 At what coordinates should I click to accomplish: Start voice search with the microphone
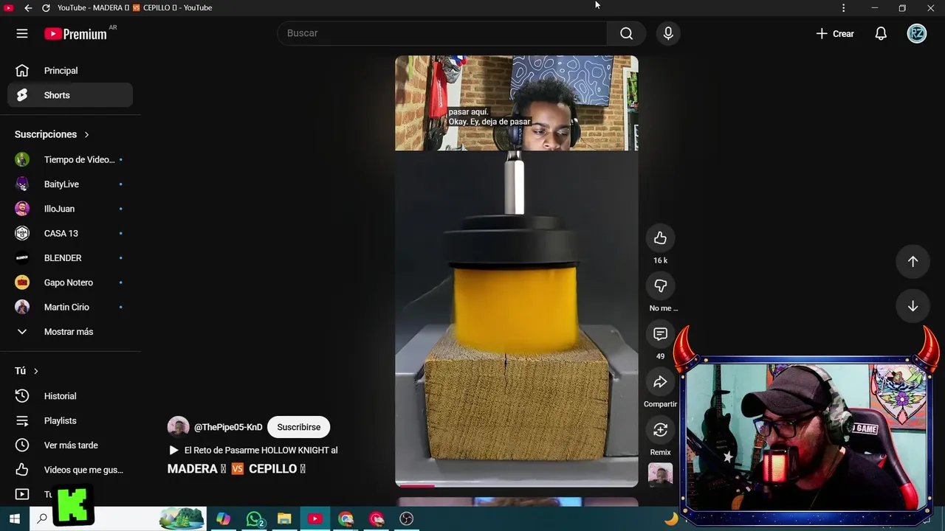(x=668, y=33)
